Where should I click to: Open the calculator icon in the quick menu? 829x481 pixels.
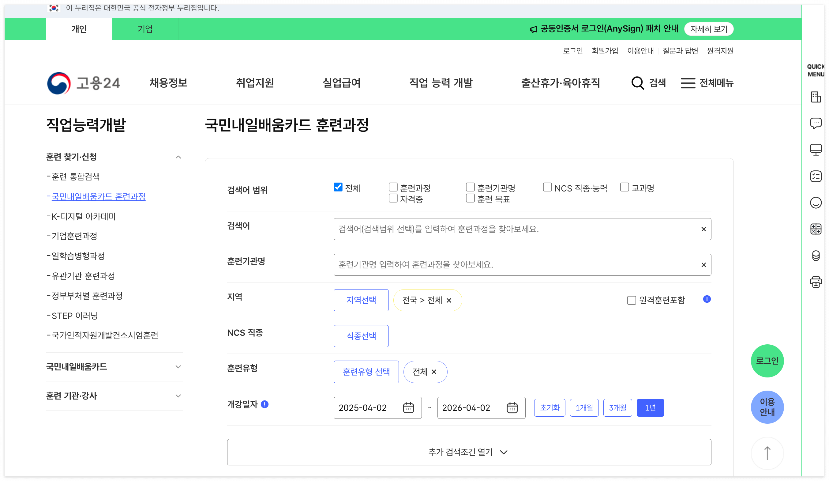tap(816, 229)
